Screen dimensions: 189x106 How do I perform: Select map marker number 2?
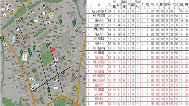(x=5, y=15)
